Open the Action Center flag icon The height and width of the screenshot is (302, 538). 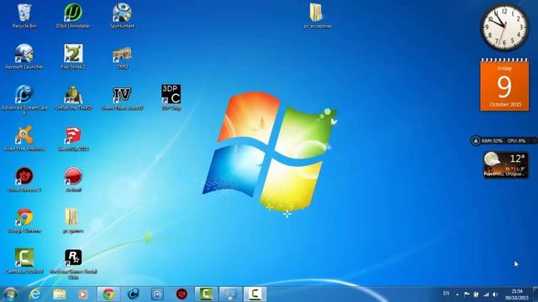[467, 294]
